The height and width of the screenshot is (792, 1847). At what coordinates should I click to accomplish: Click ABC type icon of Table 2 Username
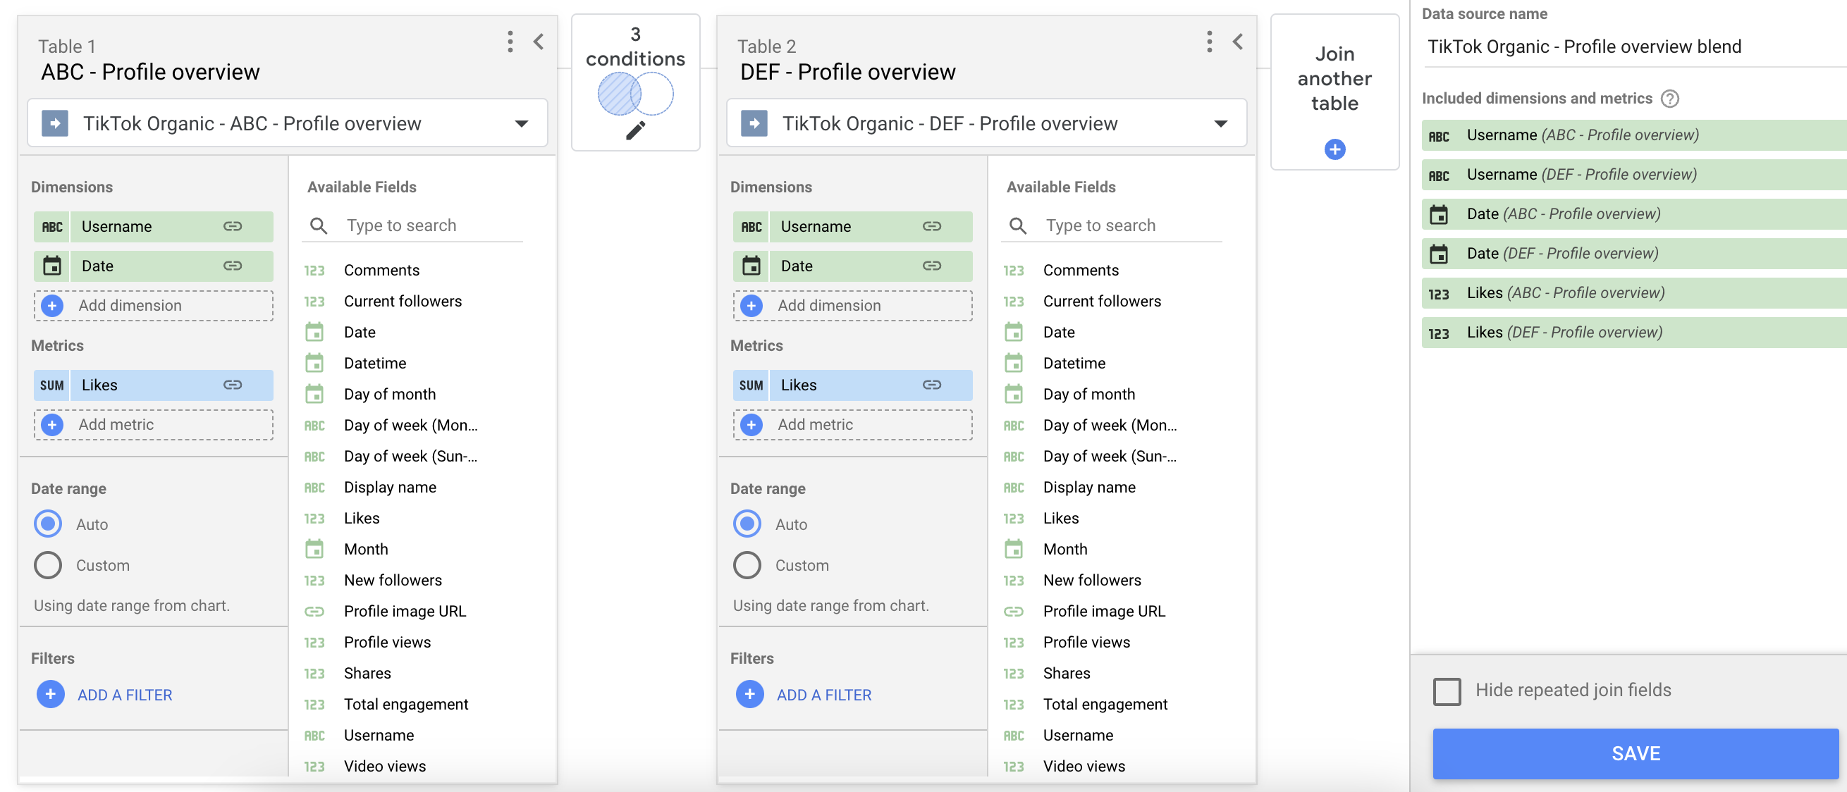tap(751, 226)
